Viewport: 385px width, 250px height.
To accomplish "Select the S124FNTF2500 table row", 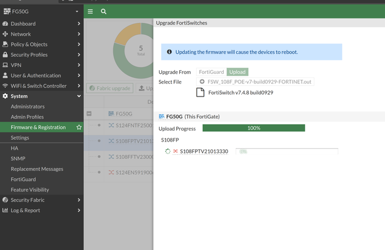I will pos(119,125).
